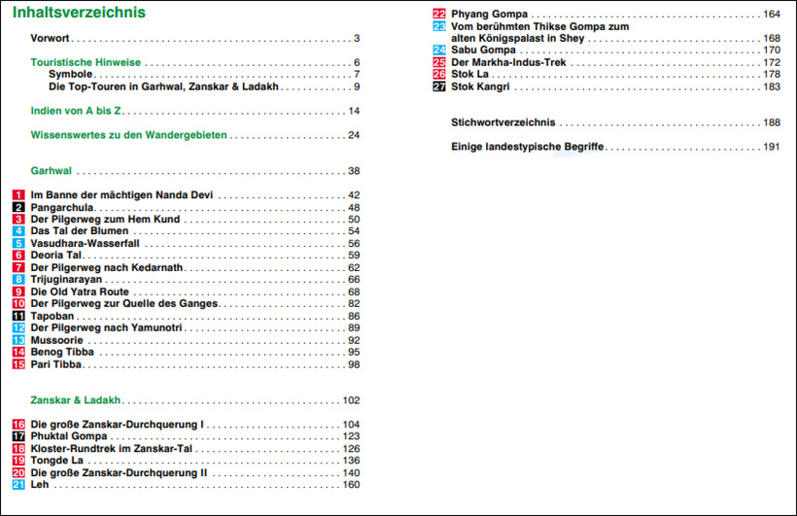Click page number 164 for Phyang Gompa
The width and height of the screenshot is (797, 516).
(771, 14)
